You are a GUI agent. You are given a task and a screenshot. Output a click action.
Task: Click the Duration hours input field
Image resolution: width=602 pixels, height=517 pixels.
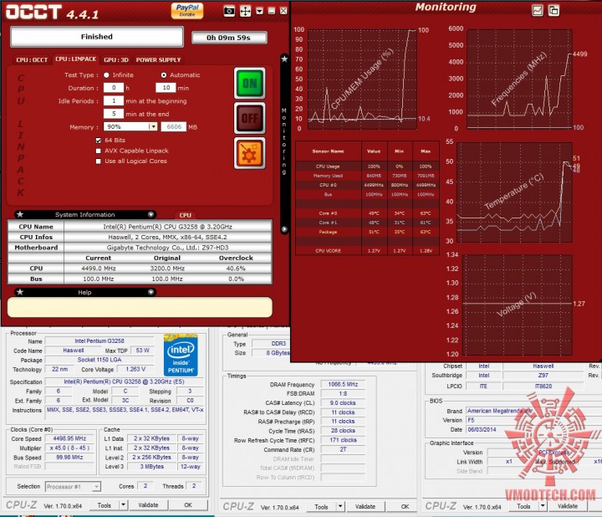[x=114, y=88]
